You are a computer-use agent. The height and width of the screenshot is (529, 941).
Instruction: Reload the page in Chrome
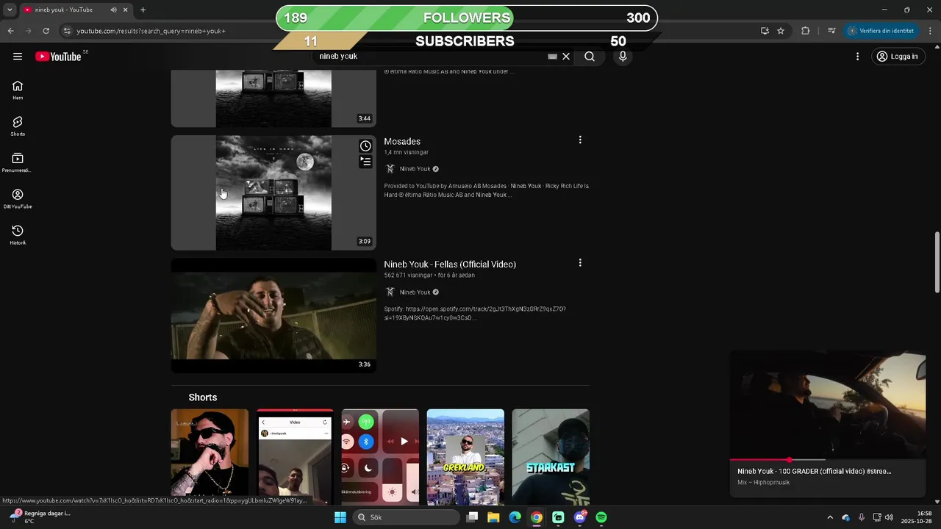tap(46, 31)
